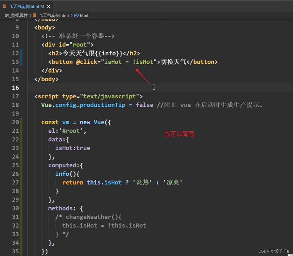Click the closing comment } */ on line 33
The image size is (293, 256).
(x=62, y=234)
